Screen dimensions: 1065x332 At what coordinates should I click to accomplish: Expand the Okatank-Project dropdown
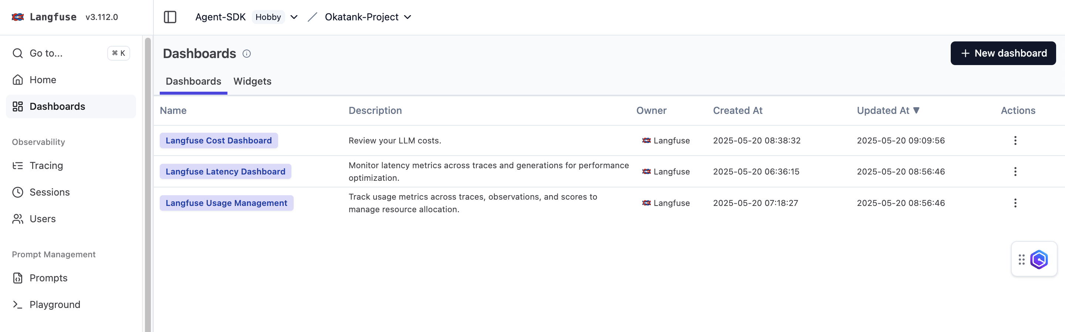click(408, 17)
